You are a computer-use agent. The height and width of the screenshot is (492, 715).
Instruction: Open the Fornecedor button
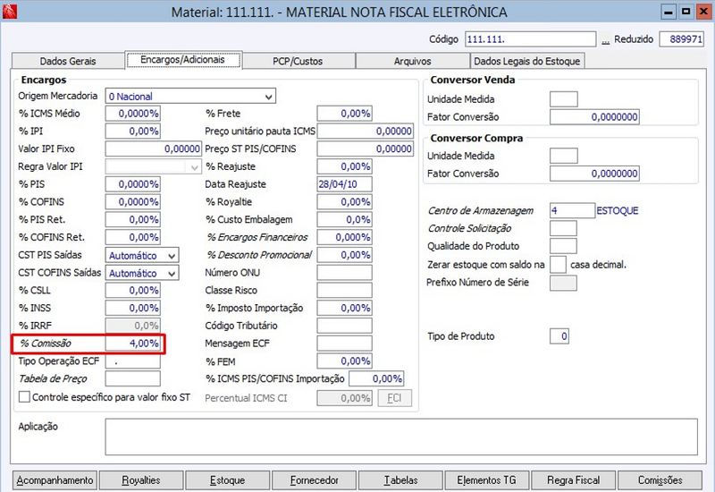point(315,480)
